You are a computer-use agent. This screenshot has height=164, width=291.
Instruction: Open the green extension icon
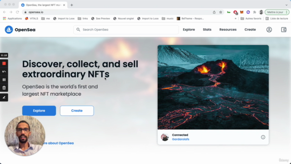click(x=229, y=12)
